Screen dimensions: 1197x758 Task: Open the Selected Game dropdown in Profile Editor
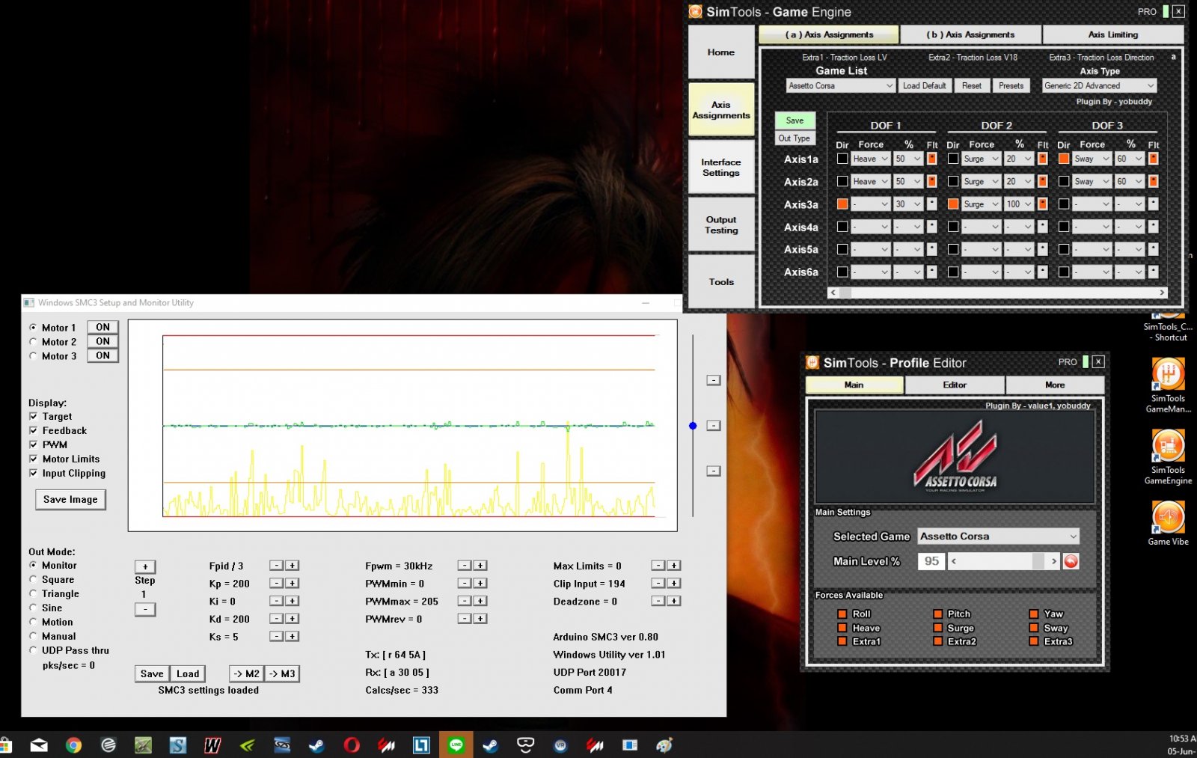pyautogui.click(x=998, y=536)
